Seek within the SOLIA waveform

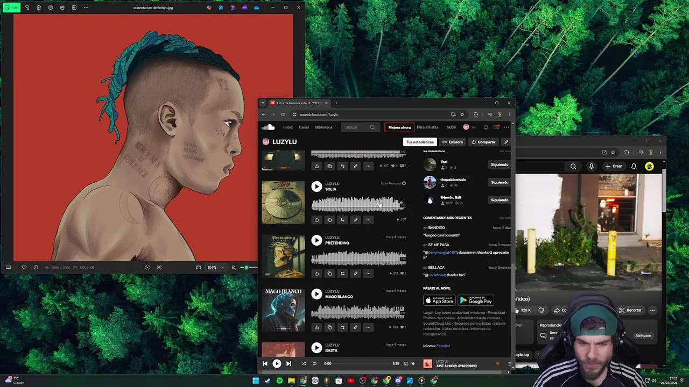pos(358,204)
